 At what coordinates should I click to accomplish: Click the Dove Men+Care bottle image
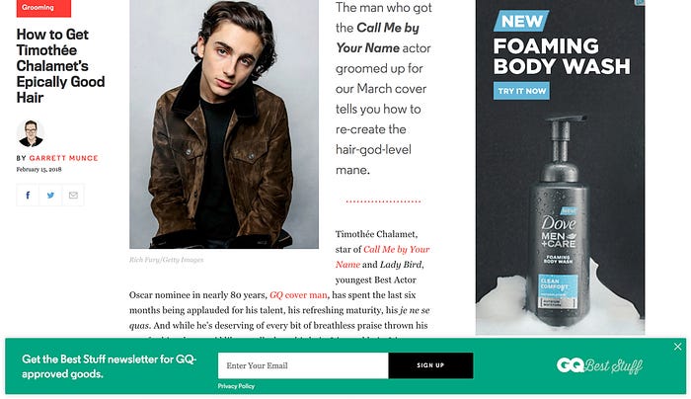[560, 220]
